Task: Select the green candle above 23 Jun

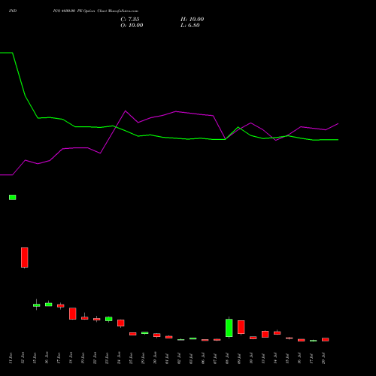Action: point(109,319)
